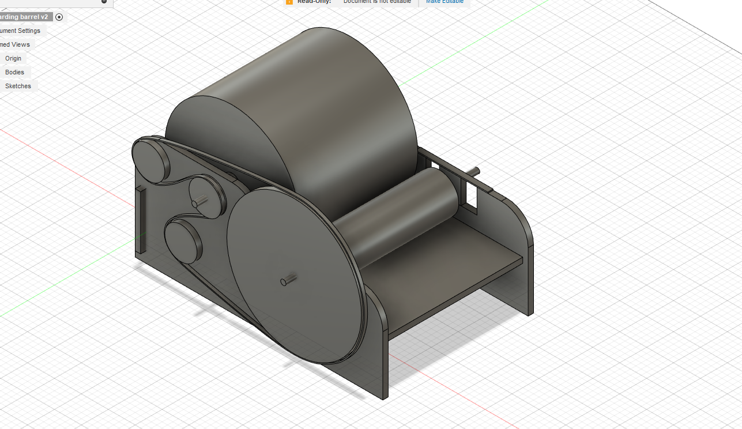The image size is (742, 429).
Task: Select the Bodies folder in browser
Action: (15, 72)
